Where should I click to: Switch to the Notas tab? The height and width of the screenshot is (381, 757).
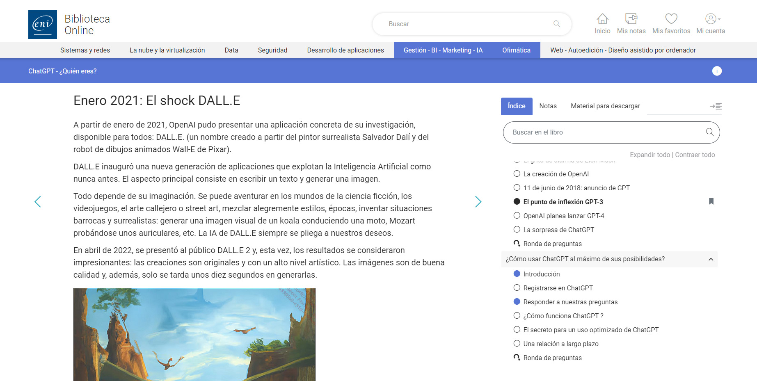(548, 106)
